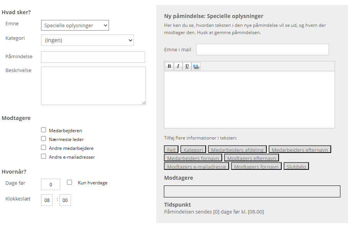Viewport: 350px width, 225px height.
Task: Expand the Kategori dropdown
Action: [x=87, y=40]
